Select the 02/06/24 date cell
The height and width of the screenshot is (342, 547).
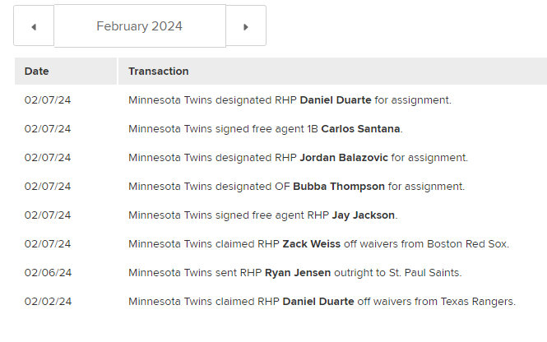click(48, 273)
